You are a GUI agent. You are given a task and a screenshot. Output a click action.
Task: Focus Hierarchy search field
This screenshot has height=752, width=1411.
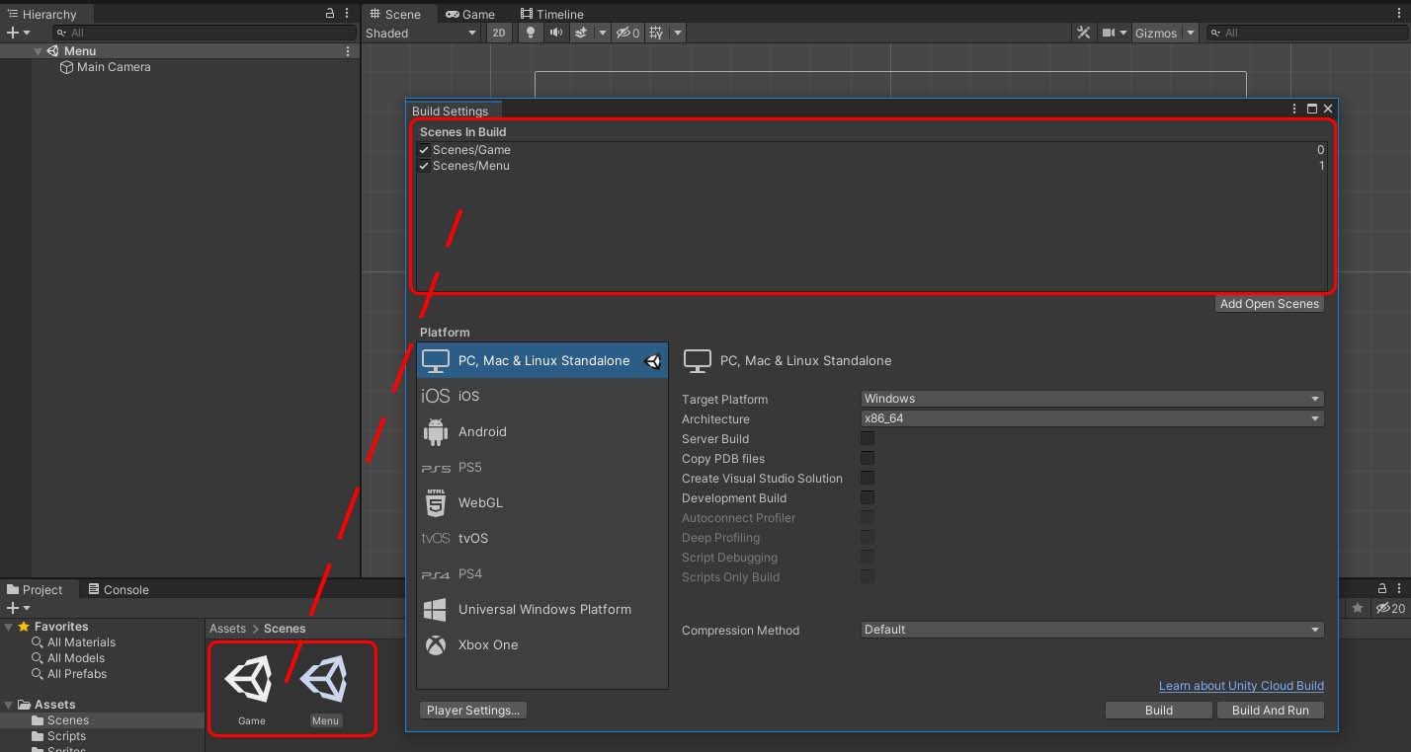pos(205,33)
